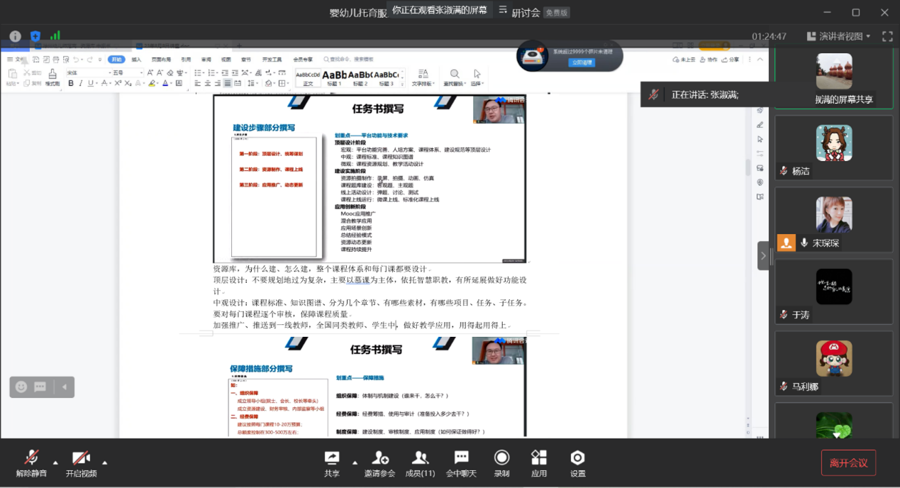Open the Apps panel
The image size is (900, 488).
539,462
